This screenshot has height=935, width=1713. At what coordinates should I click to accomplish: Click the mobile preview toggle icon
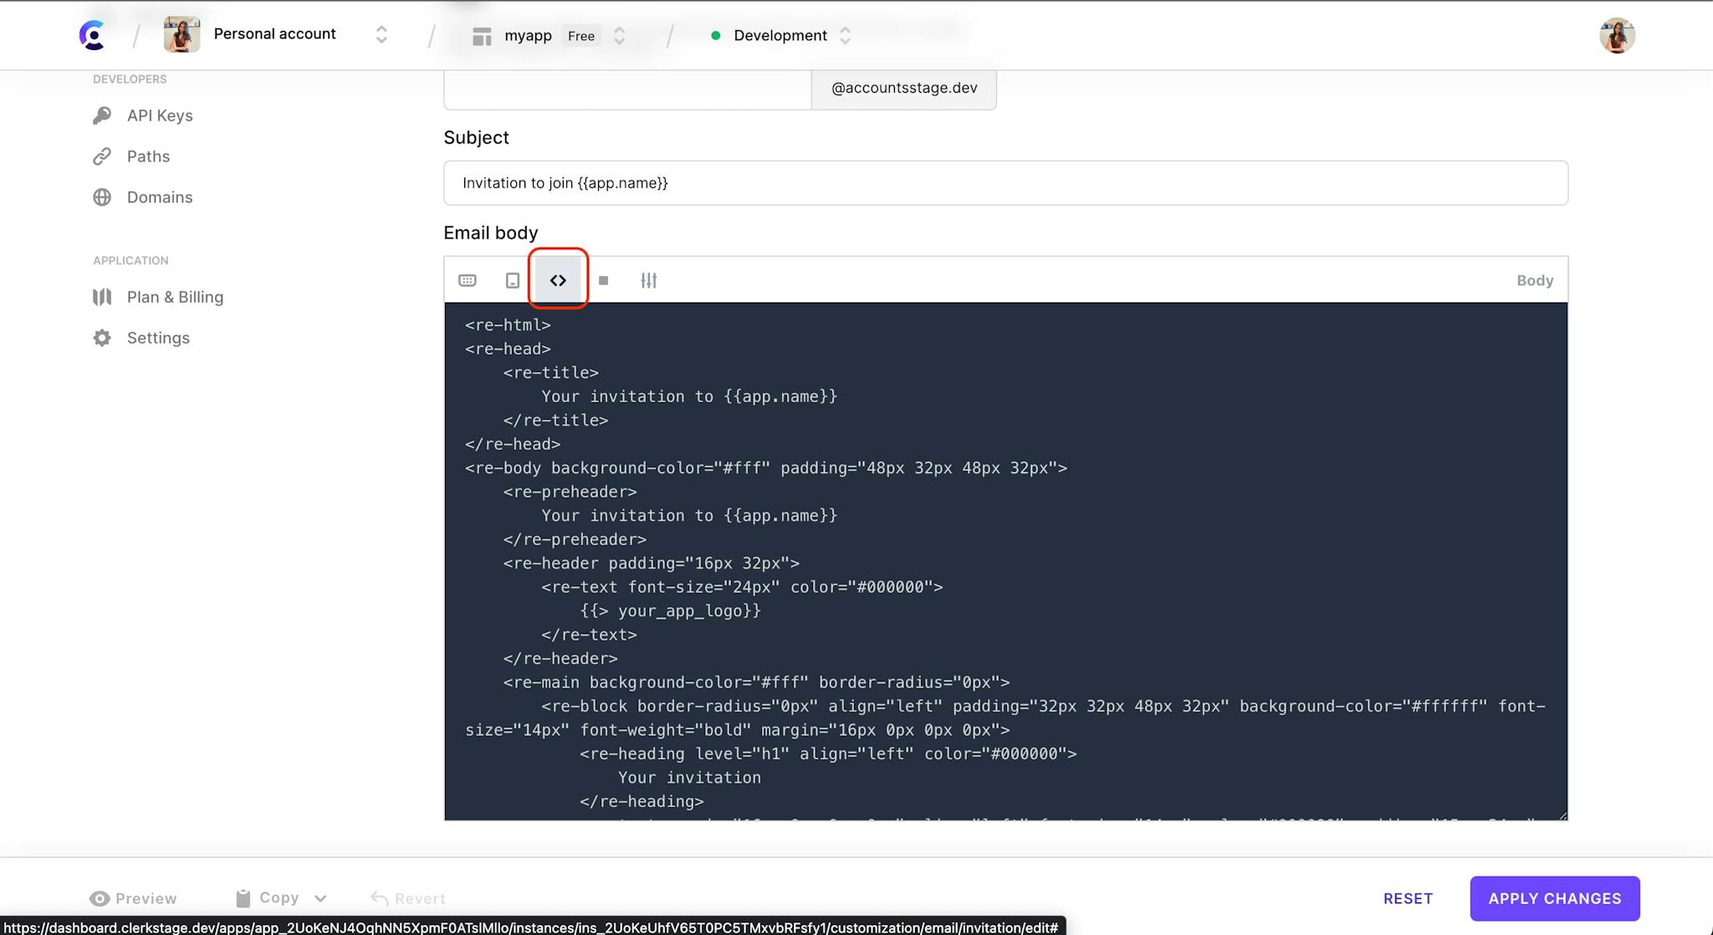[x=512, y=280]
